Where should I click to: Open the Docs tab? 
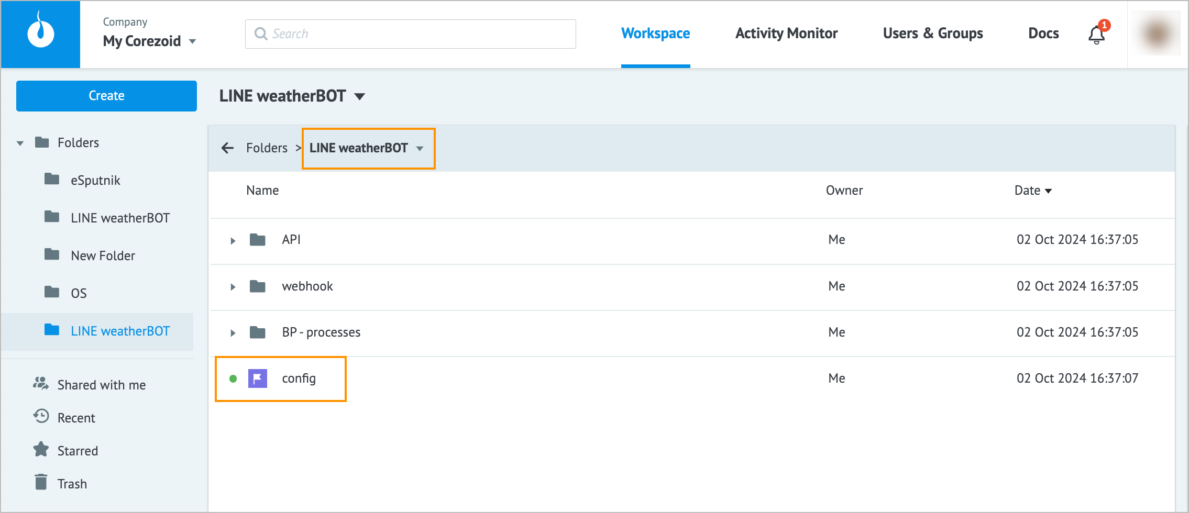(x=1043, y=34)
